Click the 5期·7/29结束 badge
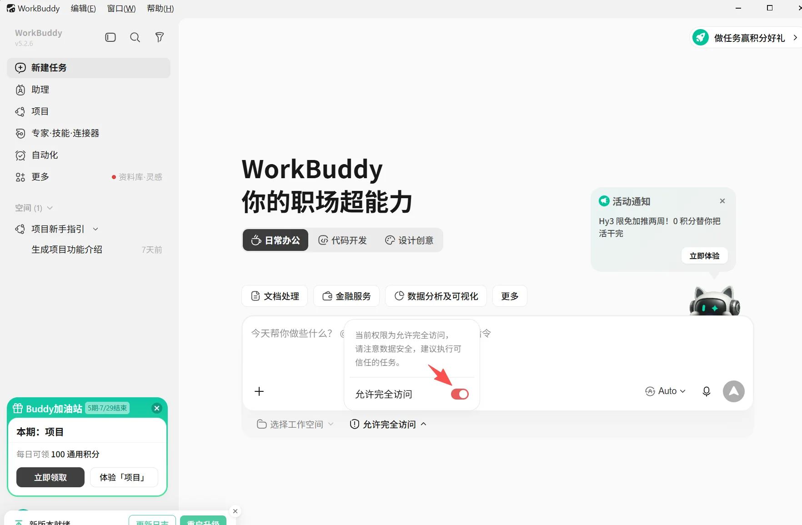This screenshot has width=802, height=525. click(x=107, y=408)
